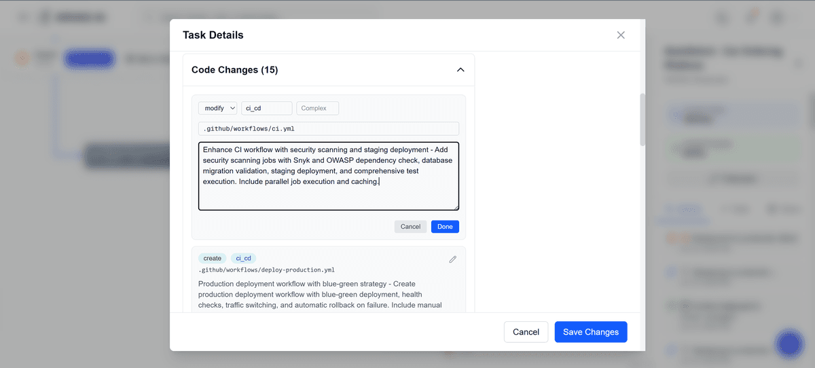Collapse the Code Changes (15) section
Viewport: 815px width, 368px height.
pos(460,70)
